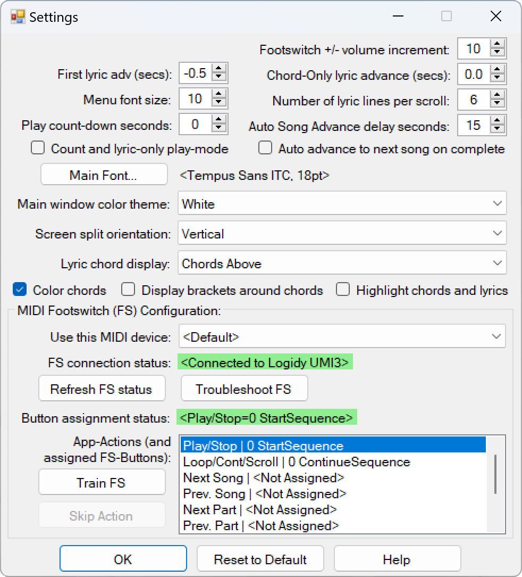Click OK to confirm settings
This screenshot has height=577, width=522.
click(x=123, y=558)
